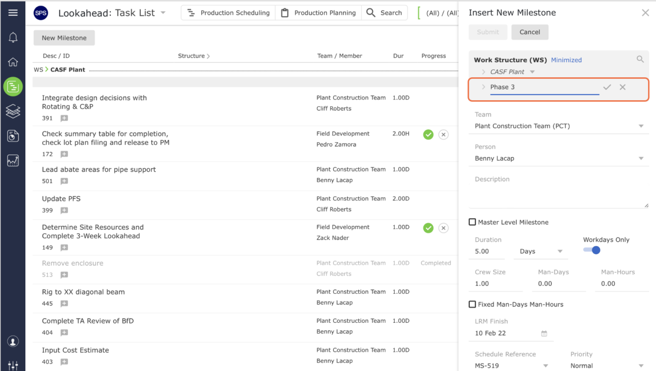Click the Submit button
Image resolution: width=656 pixels, height=371 pixels.
(x=488, y=32)
